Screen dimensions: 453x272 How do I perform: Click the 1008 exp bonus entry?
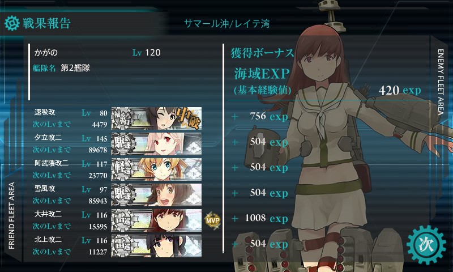pyautogui.click(x=266, y=218)
